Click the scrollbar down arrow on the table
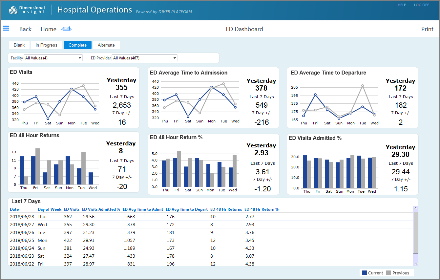The height and width of the screenshot is (280, 440). [415, 264]
